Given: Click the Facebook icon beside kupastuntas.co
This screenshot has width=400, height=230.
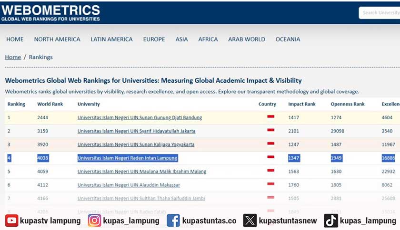Looking at the screenshot, I should [x=173, y=220].
